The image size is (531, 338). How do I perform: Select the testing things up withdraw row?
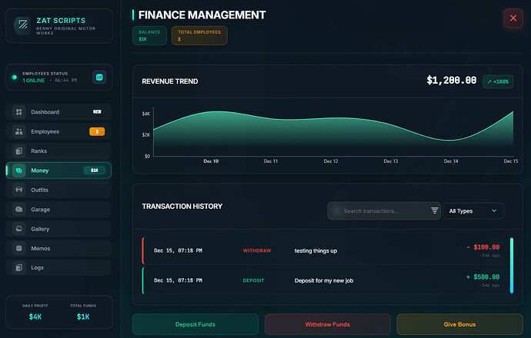(325, 250)
